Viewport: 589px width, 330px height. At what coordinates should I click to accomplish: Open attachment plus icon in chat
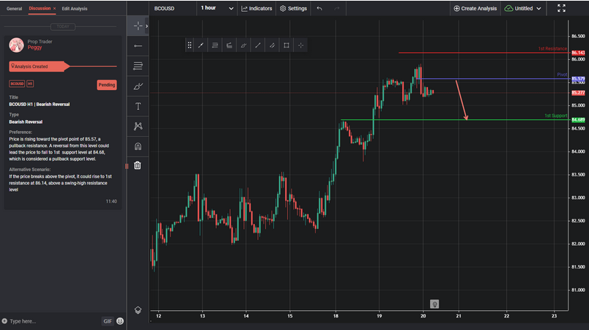4,321
